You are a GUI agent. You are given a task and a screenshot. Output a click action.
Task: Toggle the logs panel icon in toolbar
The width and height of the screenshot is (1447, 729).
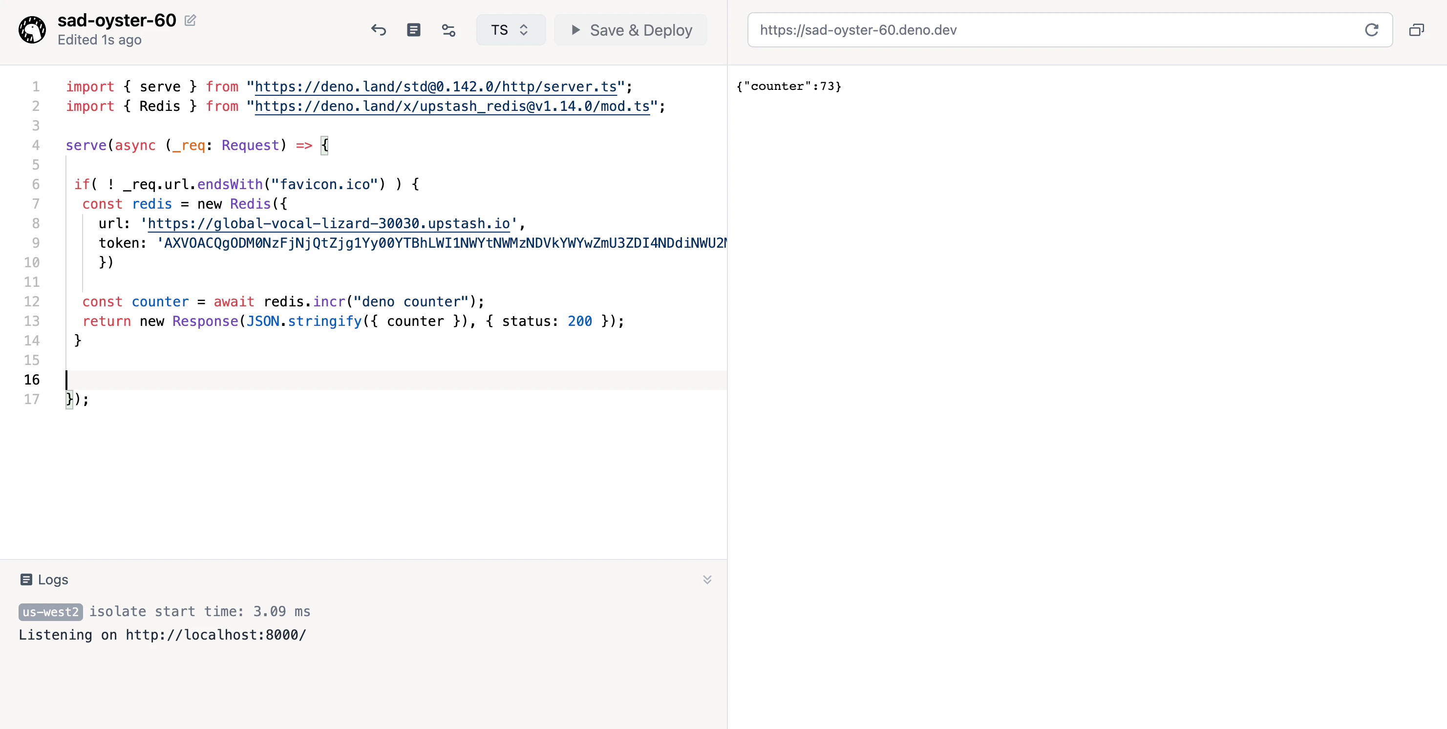click(413, 30)
